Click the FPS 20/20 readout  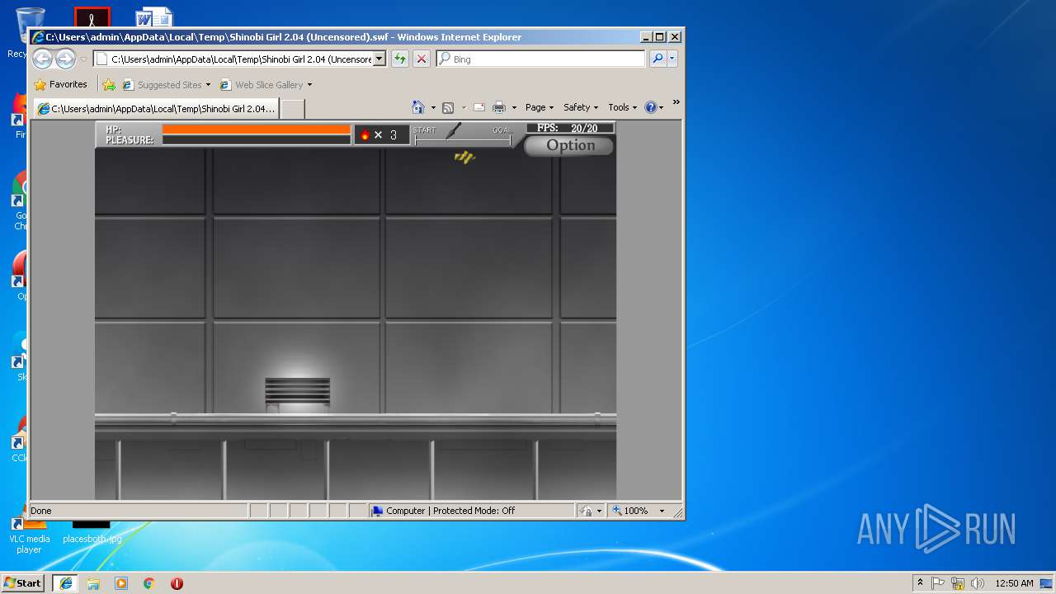tap(570, 128)
